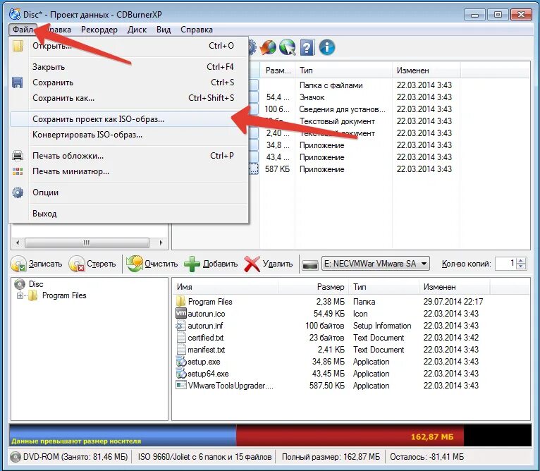Open the Диск menu
540x471 pixels.
137,30
